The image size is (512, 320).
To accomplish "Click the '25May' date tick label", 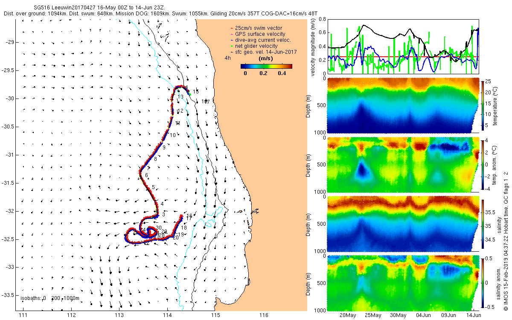I will tap(373, 315).
